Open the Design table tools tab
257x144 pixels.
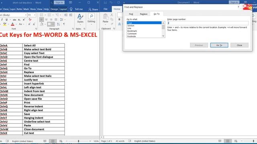tap(54, 9)
